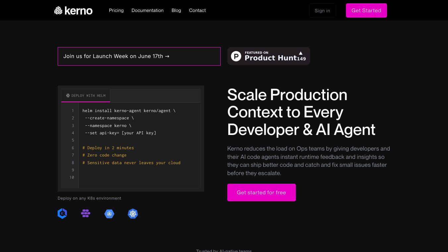Click the Get Started header button
This screenshot has width=448, height=252.
click(366, 11)
